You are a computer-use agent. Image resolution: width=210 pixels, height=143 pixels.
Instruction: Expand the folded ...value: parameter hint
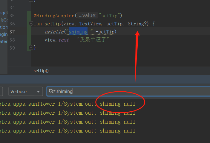pyautogui.click(x=88, y=16)
